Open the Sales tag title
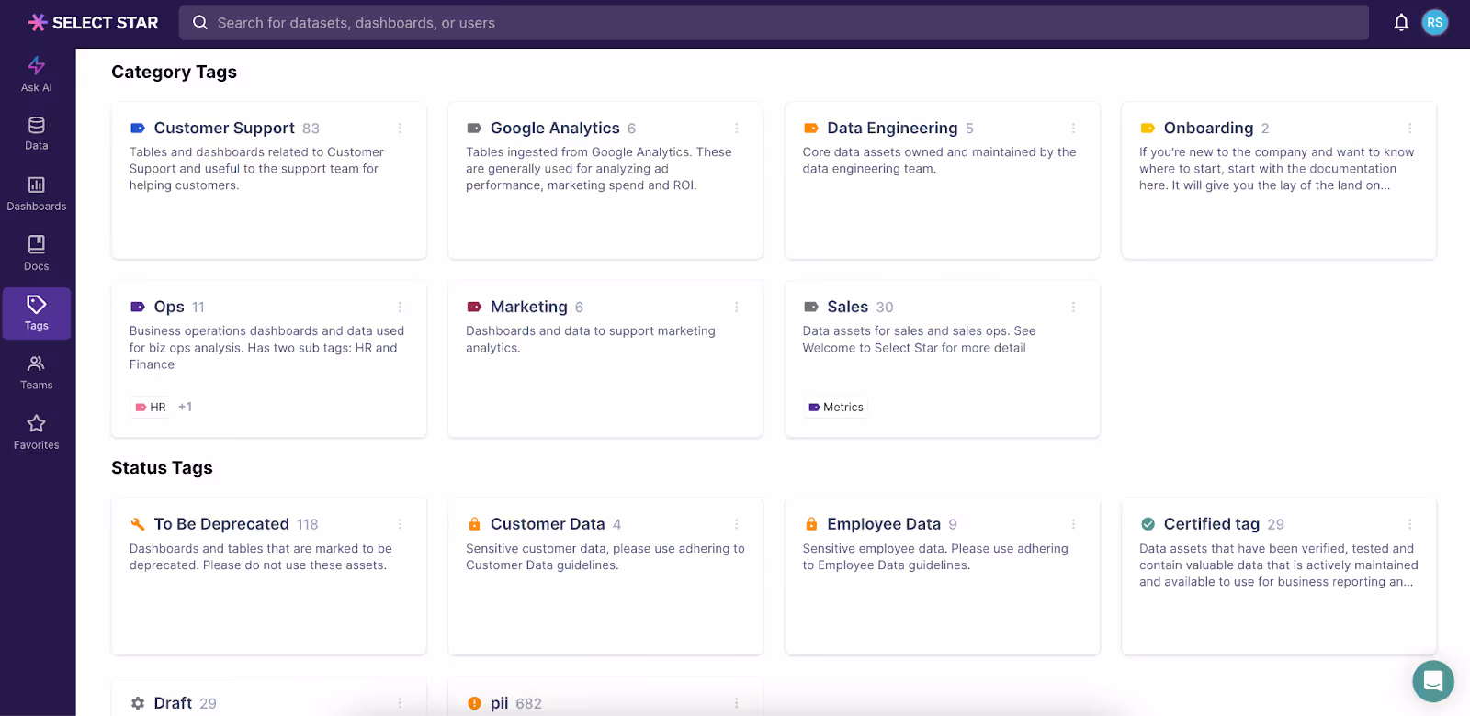Screen dimensions: 1470x716 tap(847, 307)
